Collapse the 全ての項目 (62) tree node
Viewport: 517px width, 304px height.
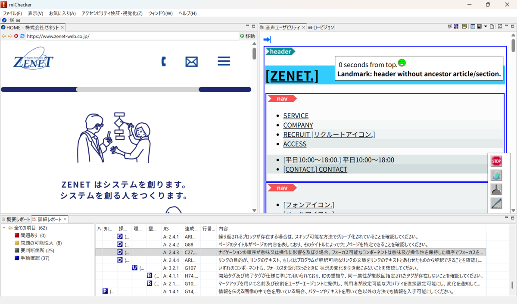[x=4, y=228]
